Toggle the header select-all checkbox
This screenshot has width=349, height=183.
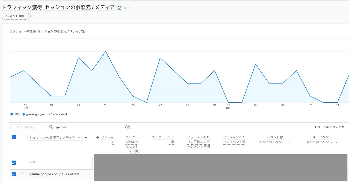pos(14,137)
